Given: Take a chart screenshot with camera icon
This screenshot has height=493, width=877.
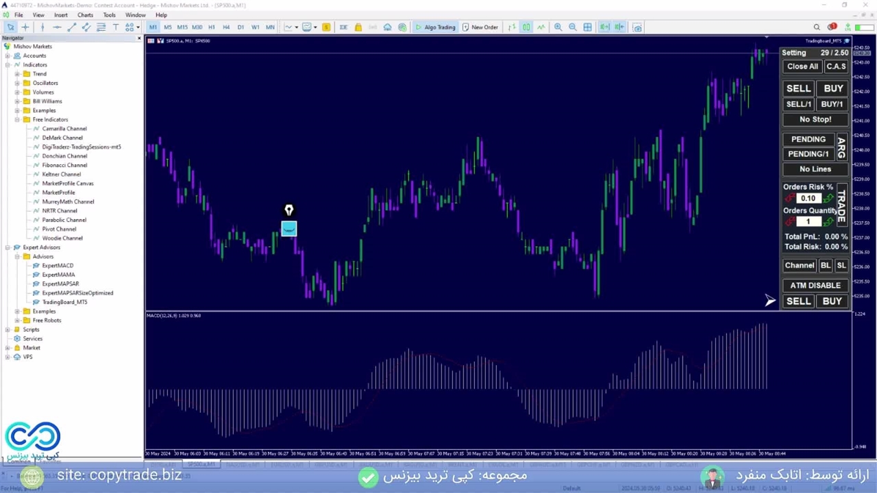Looking at the screenshot, I should 637,27.
